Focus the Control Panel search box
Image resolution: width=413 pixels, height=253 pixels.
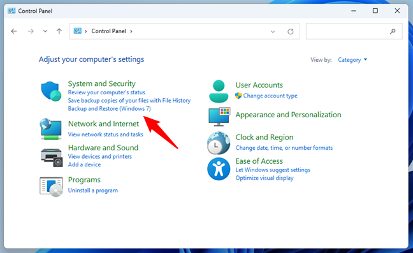click(x=354, y=31)
